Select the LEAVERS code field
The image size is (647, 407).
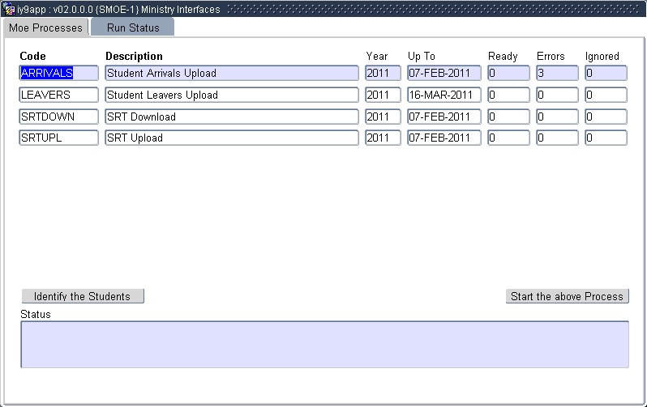(59, 95)
